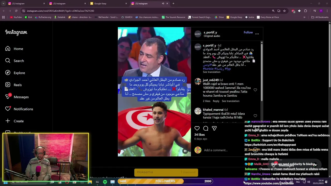
Task: Reply to just_m6249's comment
Action: click(x=216, y=101)
